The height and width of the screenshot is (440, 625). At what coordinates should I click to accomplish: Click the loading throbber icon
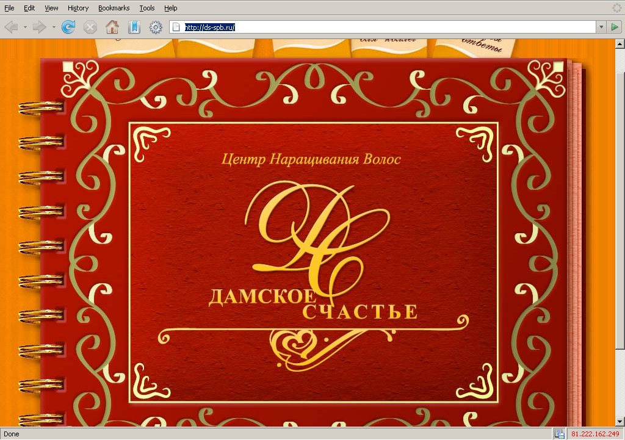point(617,7)
